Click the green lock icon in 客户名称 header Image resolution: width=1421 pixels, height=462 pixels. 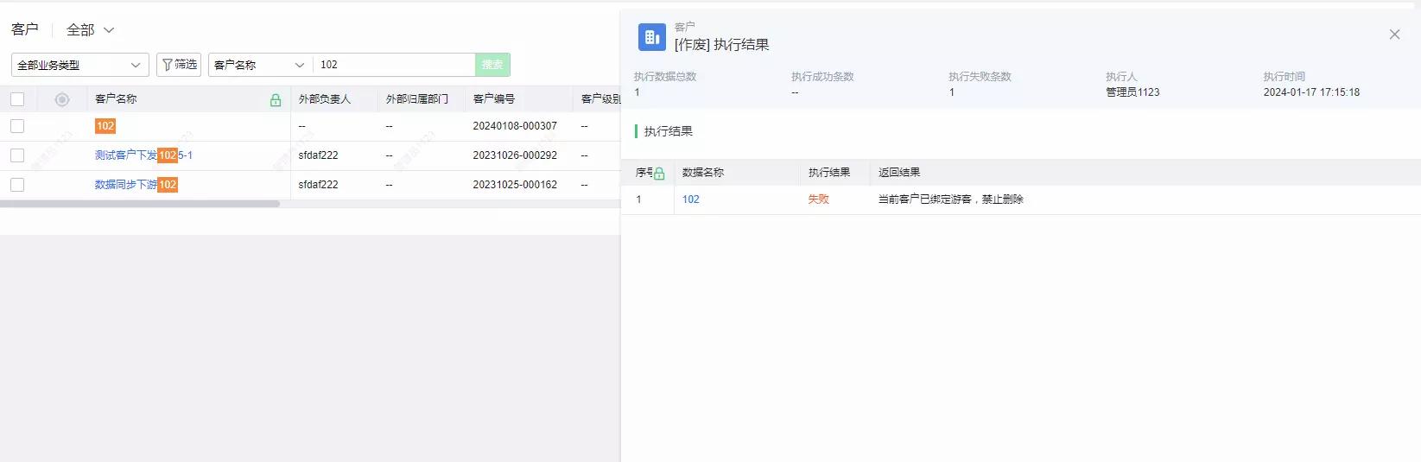(x=276, y=100)
